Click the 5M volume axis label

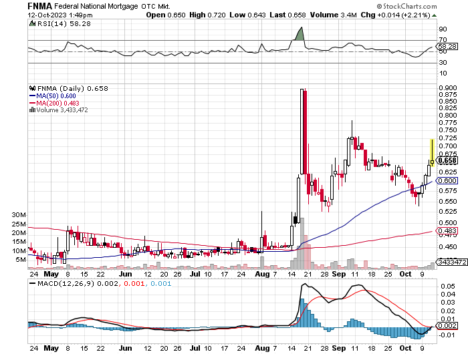[x=20, y=260]
